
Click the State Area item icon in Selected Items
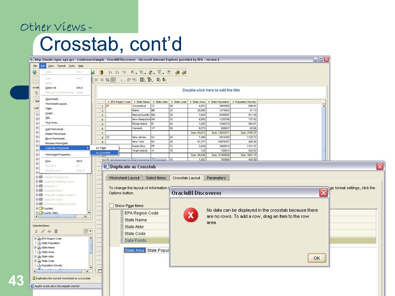[39, 252]
